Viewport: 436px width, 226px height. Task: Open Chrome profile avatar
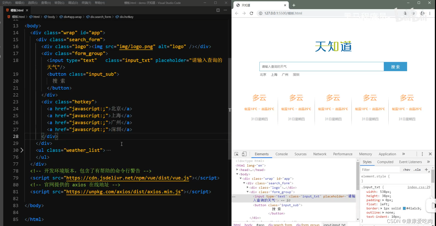(x=422, y=13)
